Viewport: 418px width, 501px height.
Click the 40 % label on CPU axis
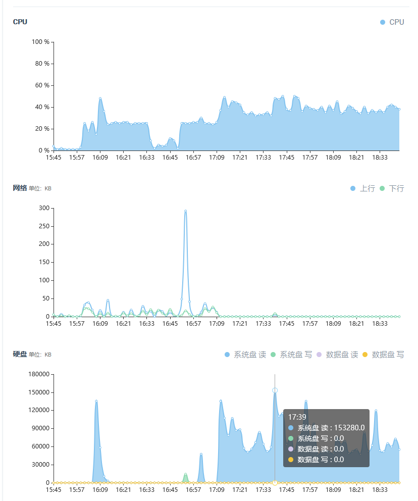tap(42, 107)
